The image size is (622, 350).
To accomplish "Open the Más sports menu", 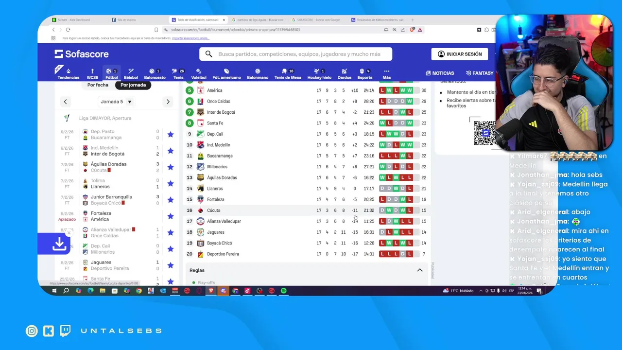I will tap(386, 74).
